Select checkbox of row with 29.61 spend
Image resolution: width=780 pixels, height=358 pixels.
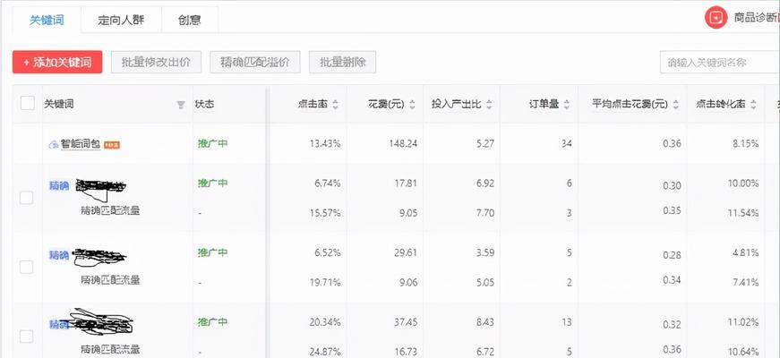(26, 267)
